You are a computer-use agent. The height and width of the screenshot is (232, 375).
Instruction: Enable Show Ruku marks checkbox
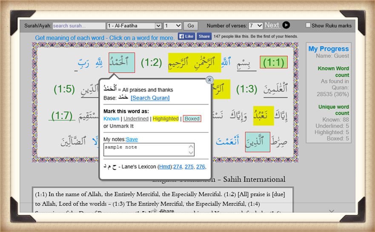coord(308,25)
